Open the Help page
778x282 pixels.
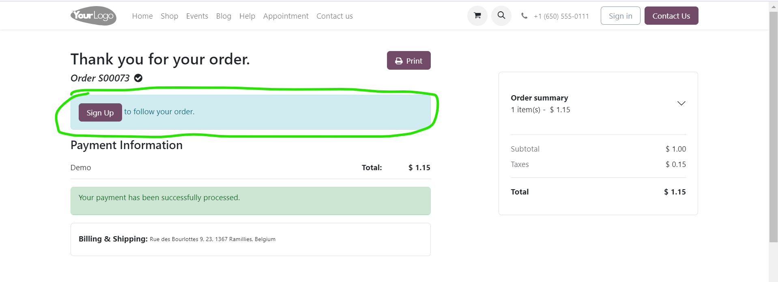coord(247,16)
